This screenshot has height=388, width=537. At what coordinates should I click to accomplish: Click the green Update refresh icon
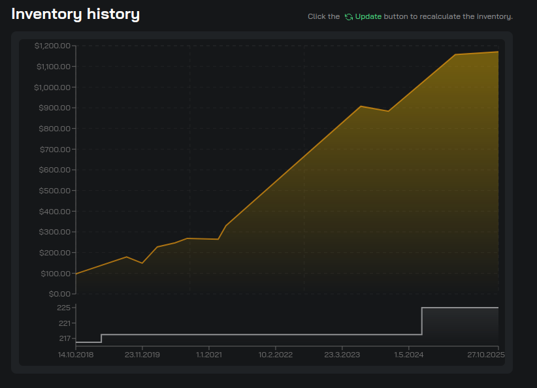point(349,16)
